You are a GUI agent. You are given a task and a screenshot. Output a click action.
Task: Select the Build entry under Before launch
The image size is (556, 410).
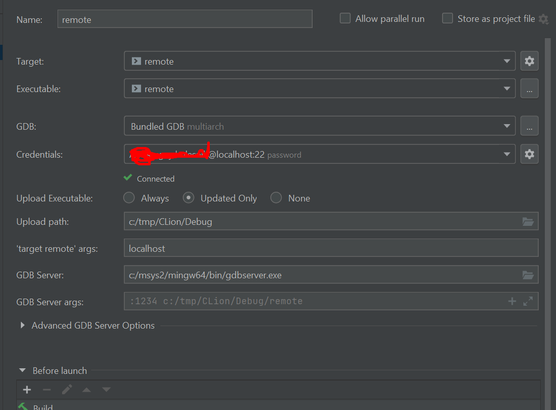(42, 407)
